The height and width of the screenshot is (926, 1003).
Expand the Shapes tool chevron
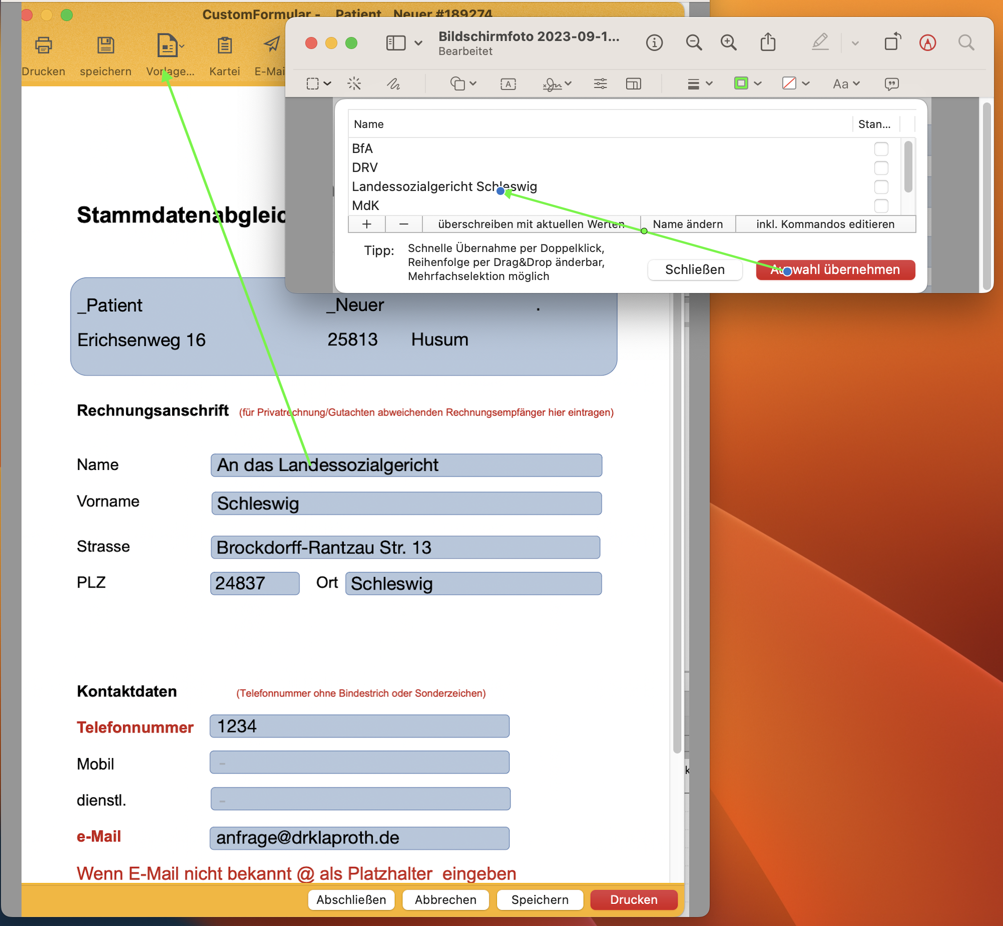(473, 83)
